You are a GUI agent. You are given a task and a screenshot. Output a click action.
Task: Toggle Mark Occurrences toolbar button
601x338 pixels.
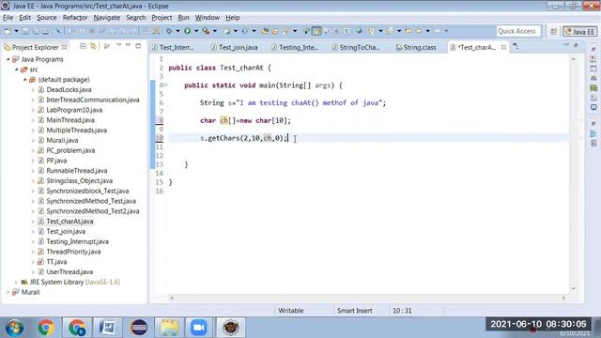316,31
